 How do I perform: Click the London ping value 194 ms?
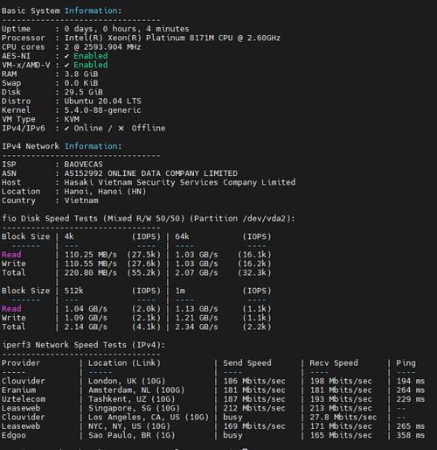click(411, 381)
